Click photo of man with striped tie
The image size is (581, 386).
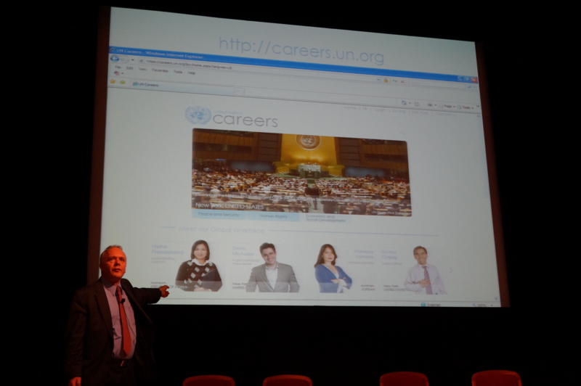tap(425, 271)
